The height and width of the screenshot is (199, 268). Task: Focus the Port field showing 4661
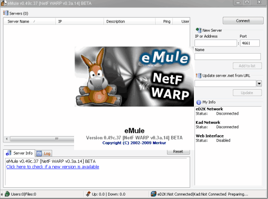249,43
